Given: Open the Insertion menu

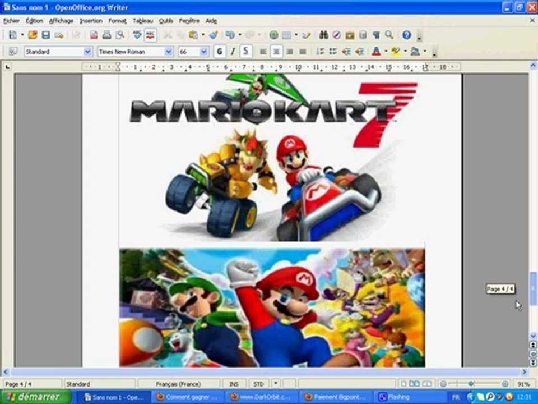Looking at the screenshot, I should coord(91,21).
